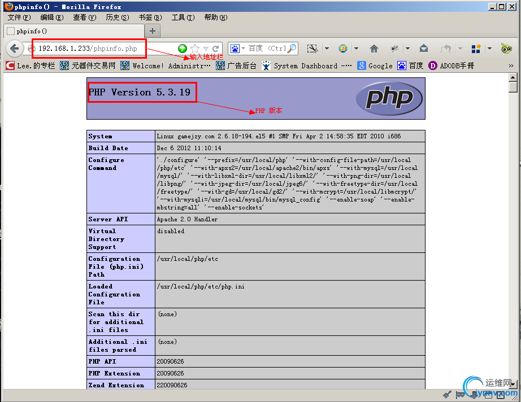
Task: Click the Linux gamejzy.com System value
Action: point(279,136)
